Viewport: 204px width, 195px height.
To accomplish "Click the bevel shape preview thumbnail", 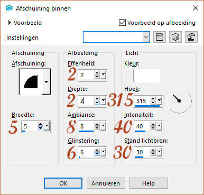I will (31, 82).
